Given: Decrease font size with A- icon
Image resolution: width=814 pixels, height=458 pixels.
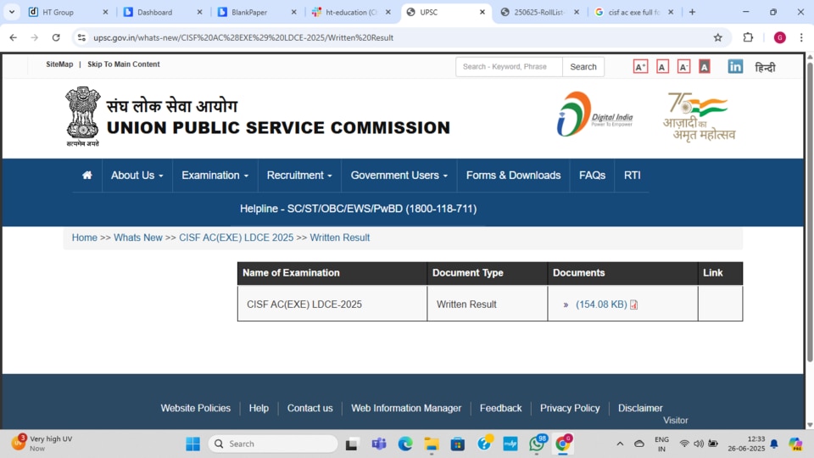Looking at the screenshot, I should pos(683,66).
